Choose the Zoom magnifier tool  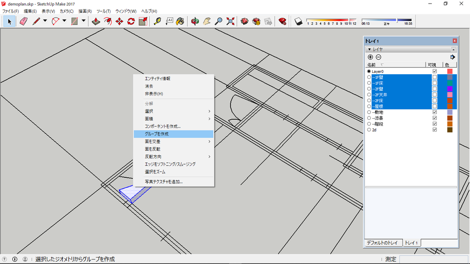[x=218, y=22]
